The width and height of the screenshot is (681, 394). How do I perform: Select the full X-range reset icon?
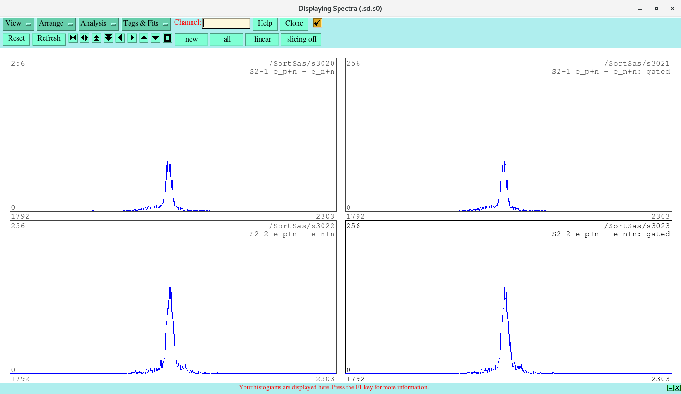click(x=72, y=38)
